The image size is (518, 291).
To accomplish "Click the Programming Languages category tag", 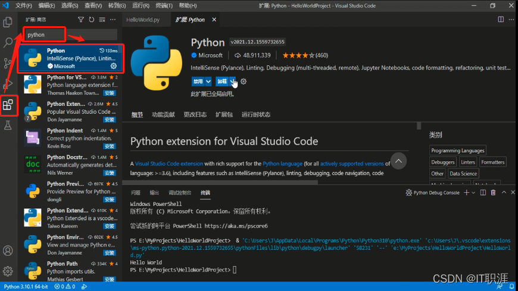I will [x=457, y=151].
